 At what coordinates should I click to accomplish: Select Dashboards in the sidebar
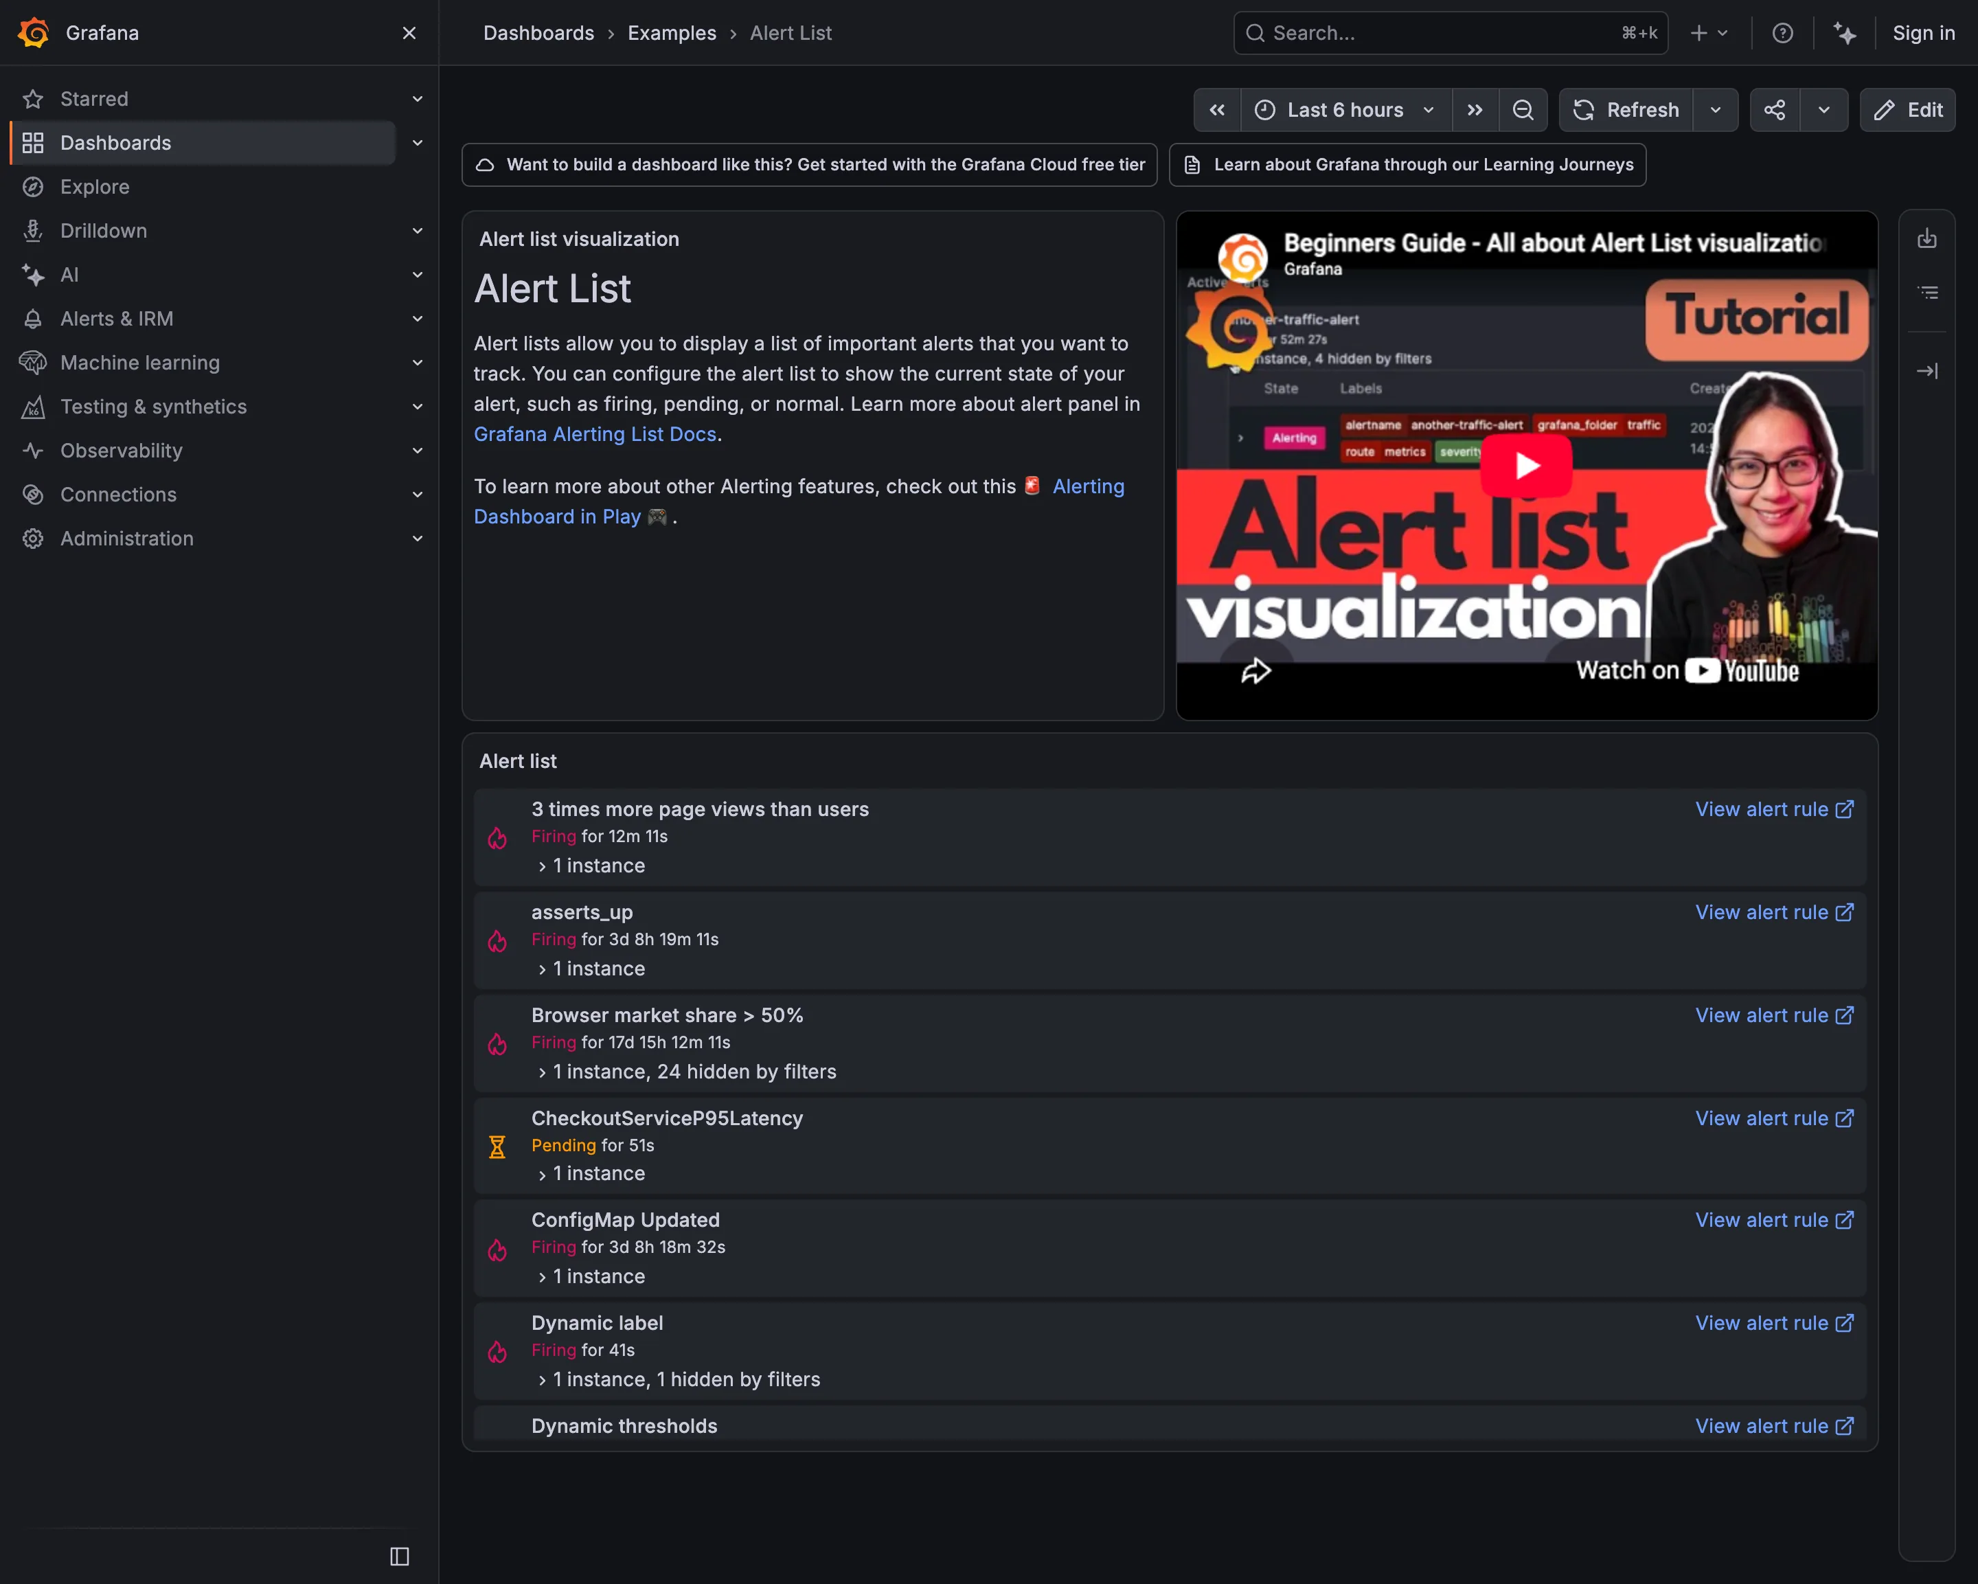click(204, 143)
